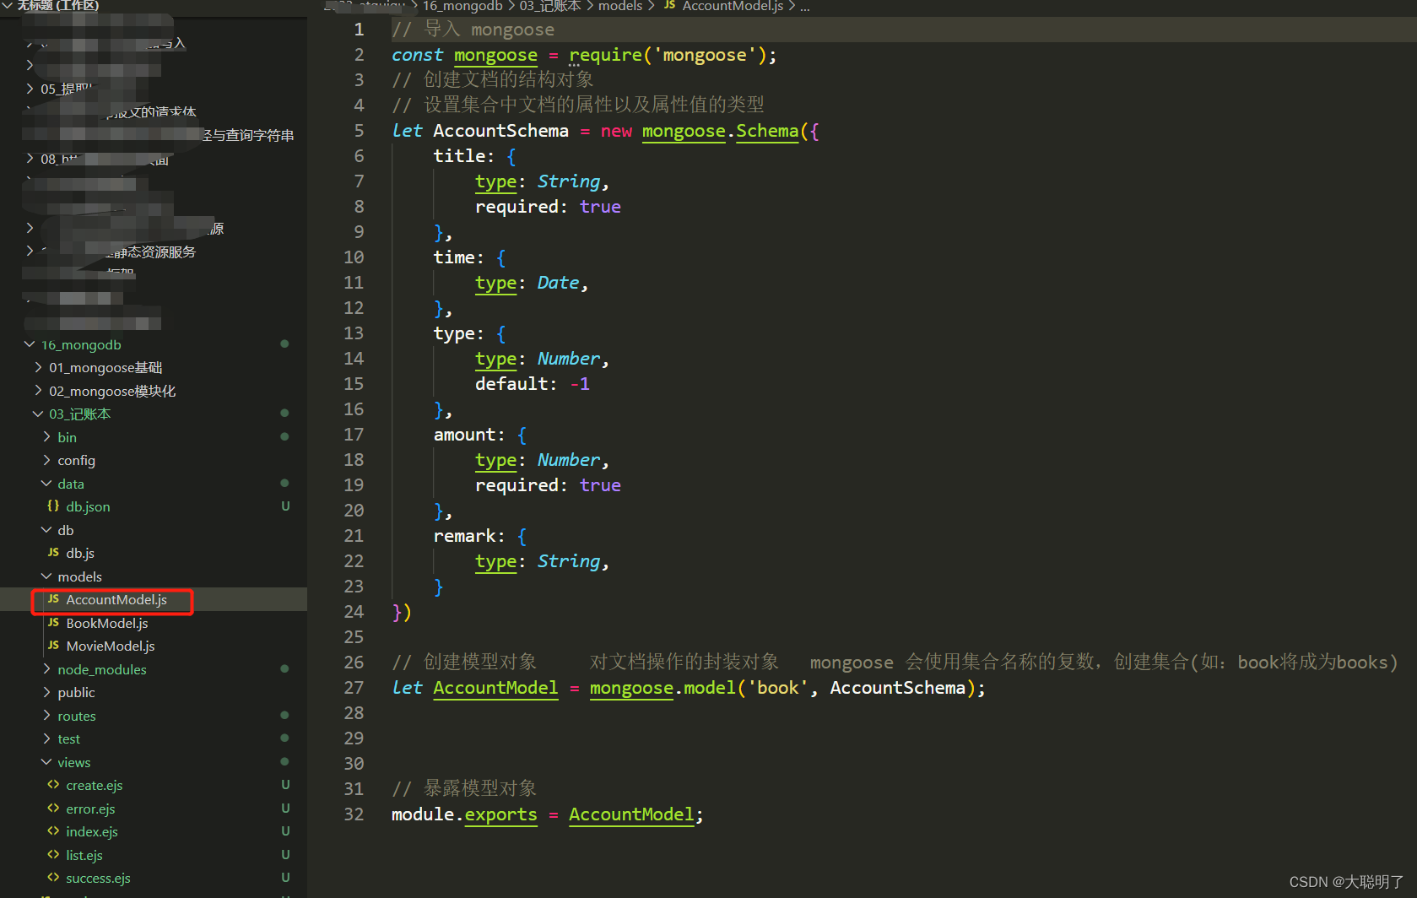Click the JS icon beside AccountModel.js
This screenshot has height=898, width=1417.
point(53,599)
